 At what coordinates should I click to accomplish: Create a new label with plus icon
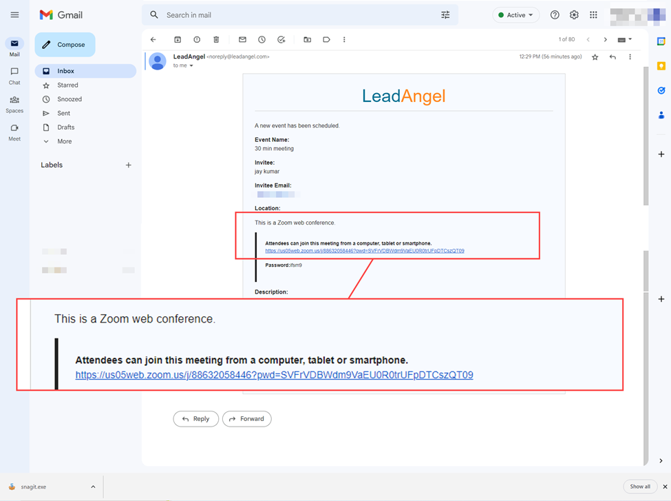point(129,165)
